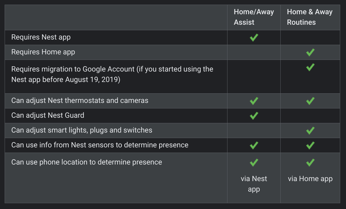Viewport: 346px width, 209px height.
Task: Click the Requires Home app checkmark
Action: tap(310, 52)
